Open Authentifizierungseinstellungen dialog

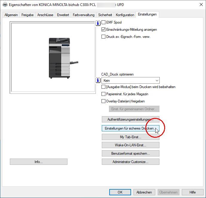(130, 119)
